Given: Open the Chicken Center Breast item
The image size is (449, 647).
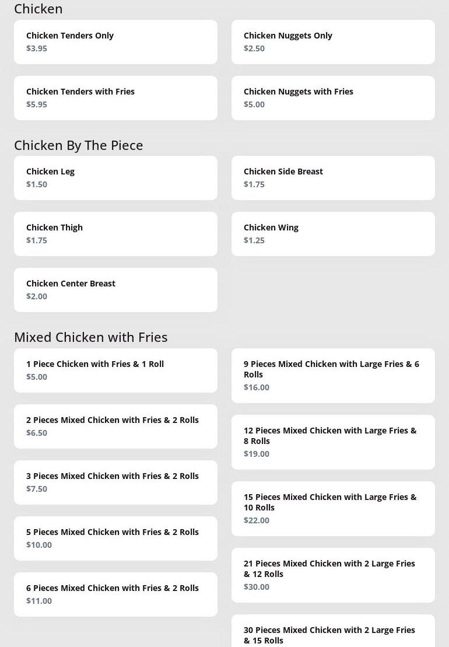Looking at the screenshot, I should (115, 290).
